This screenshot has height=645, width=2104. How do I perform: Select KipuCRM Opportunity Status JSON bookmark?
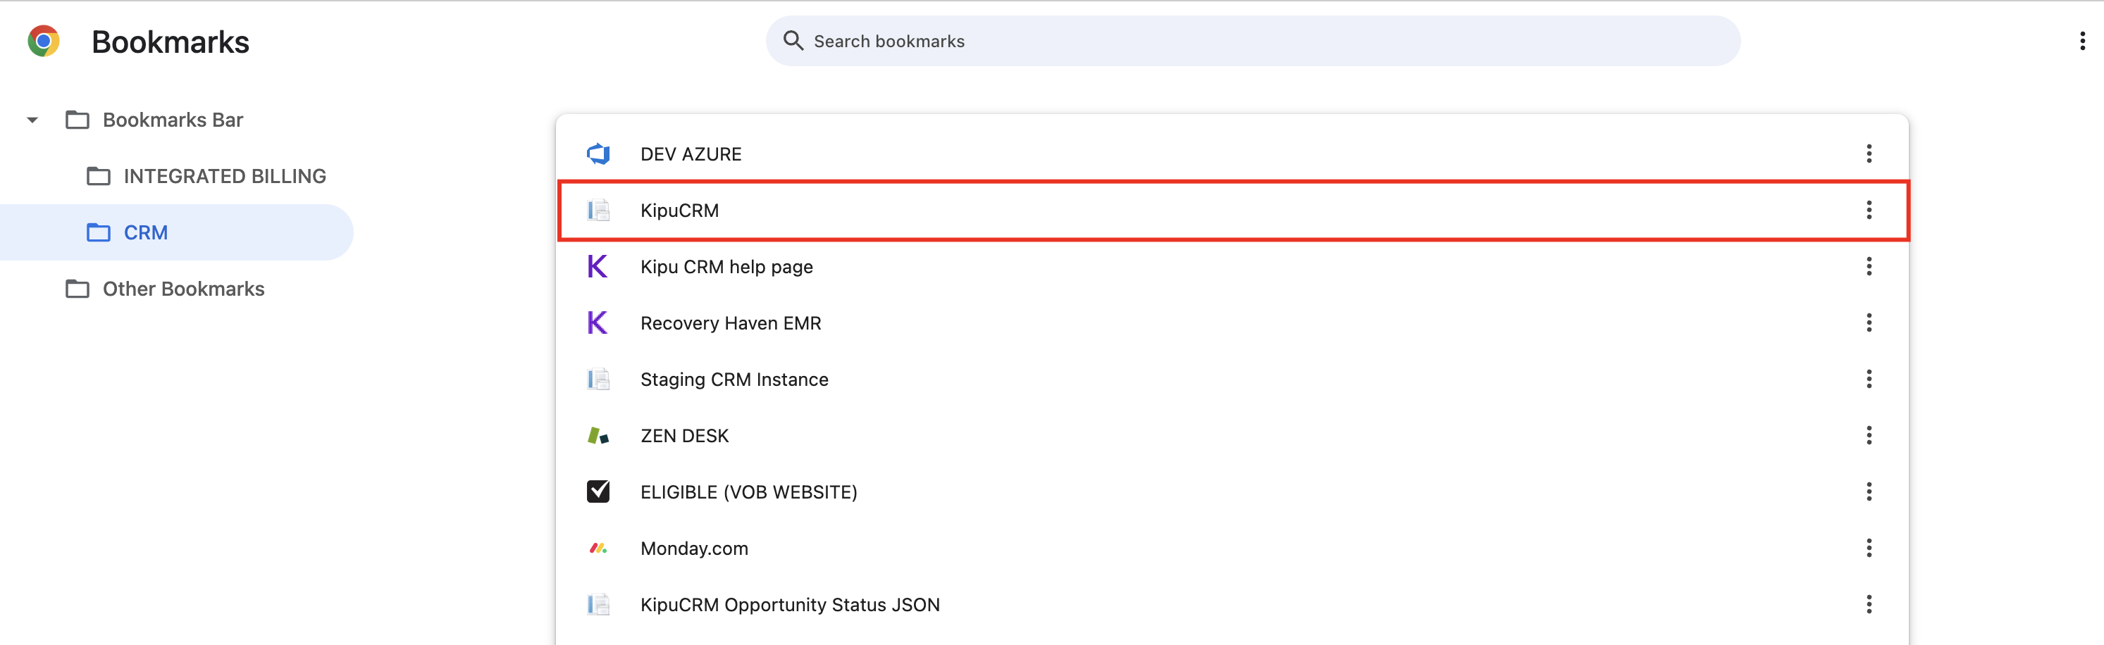click(x=789, y=605)
